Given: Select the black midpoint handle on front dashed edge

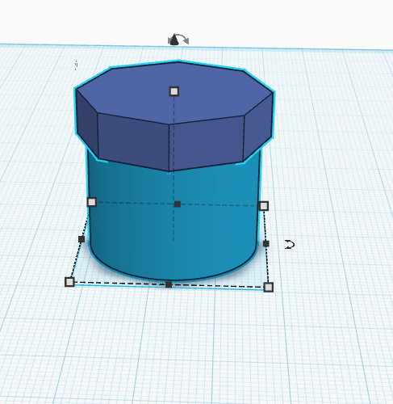Looking at the screenshot, I should click(169, 284).
